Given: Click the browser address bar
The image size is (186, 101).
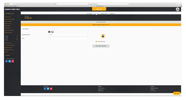Looking at the screenshot, I should click(93, 4).
